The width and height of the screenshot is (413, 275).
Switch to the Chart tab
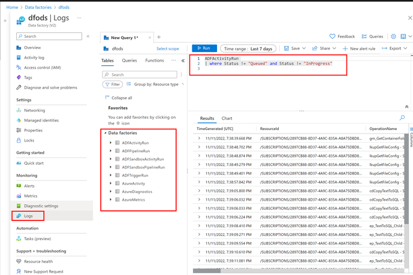pos(227,119)
